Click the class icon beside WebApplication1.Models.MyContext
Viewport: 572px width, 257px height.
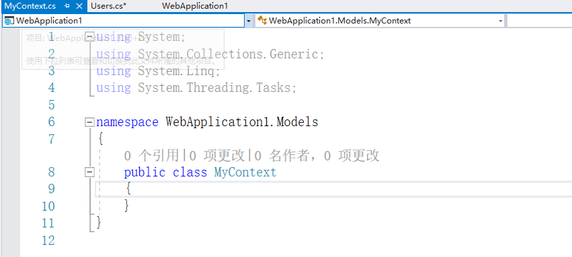tap(262, 21)
